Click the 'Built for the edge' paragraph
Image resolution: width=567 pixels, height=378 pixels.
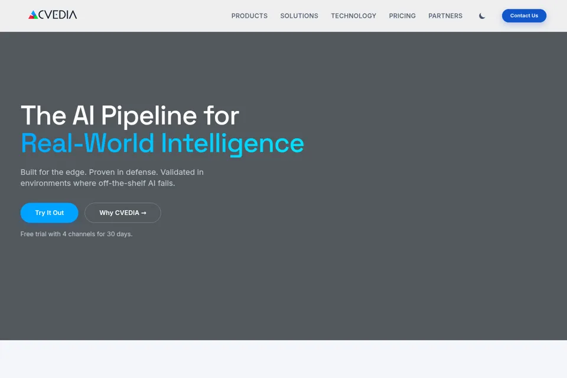(x=112, y=178)
